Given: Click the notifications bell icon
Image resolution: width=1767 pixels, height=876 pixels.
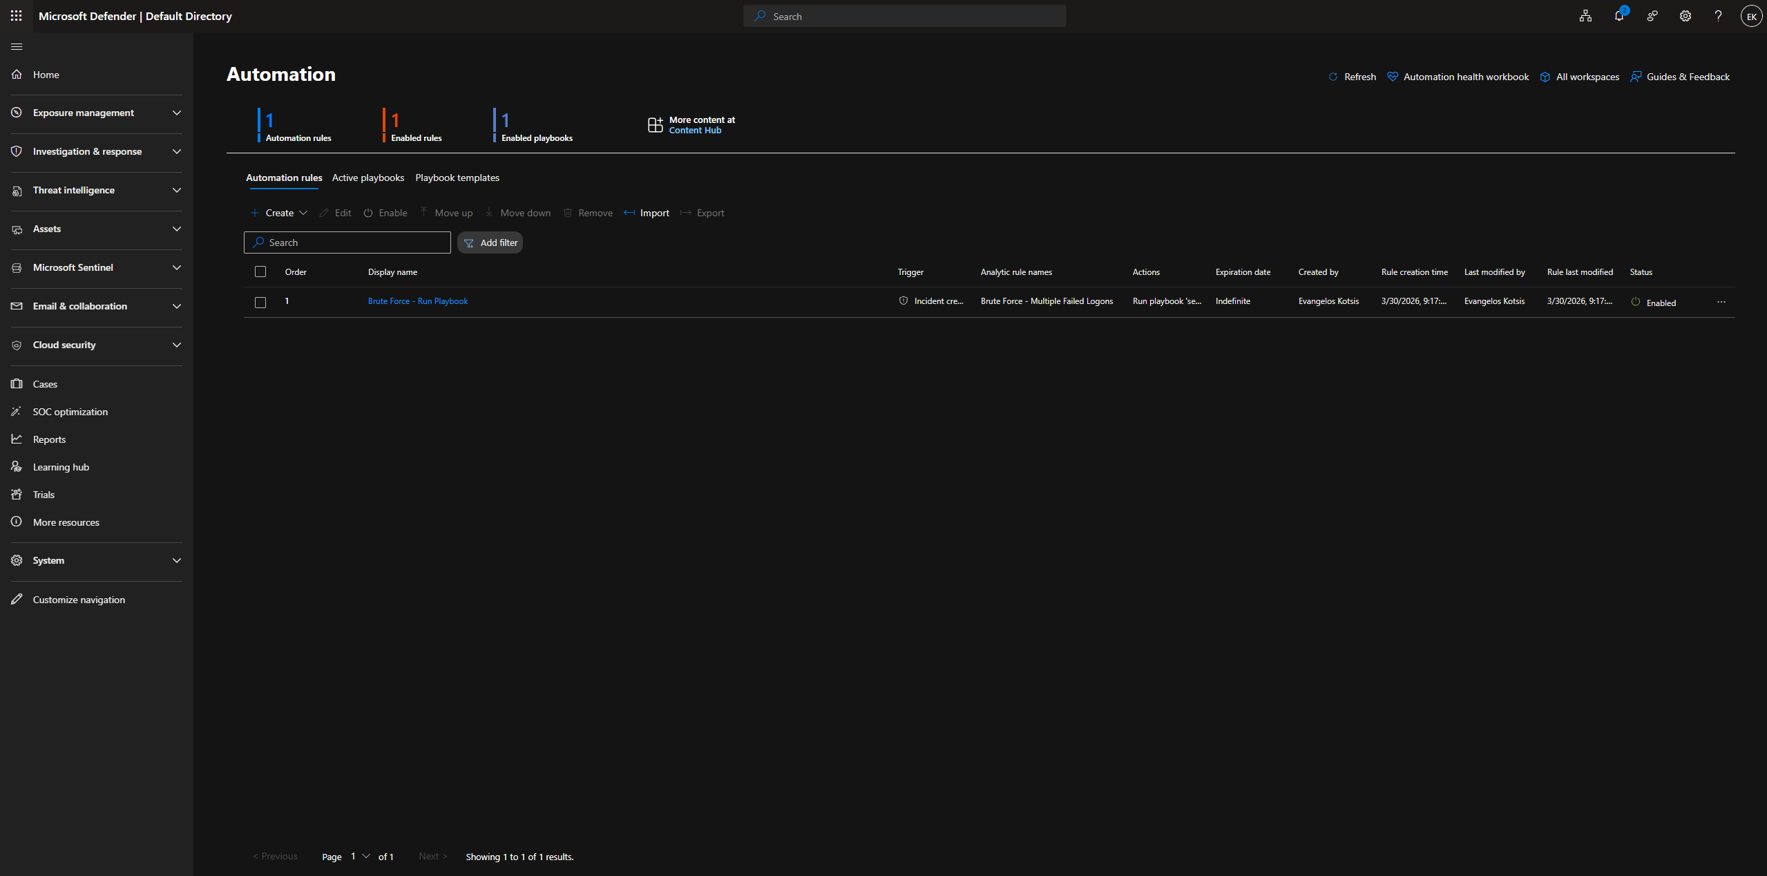Looking at the screenshot, I should click(1618, 16).
